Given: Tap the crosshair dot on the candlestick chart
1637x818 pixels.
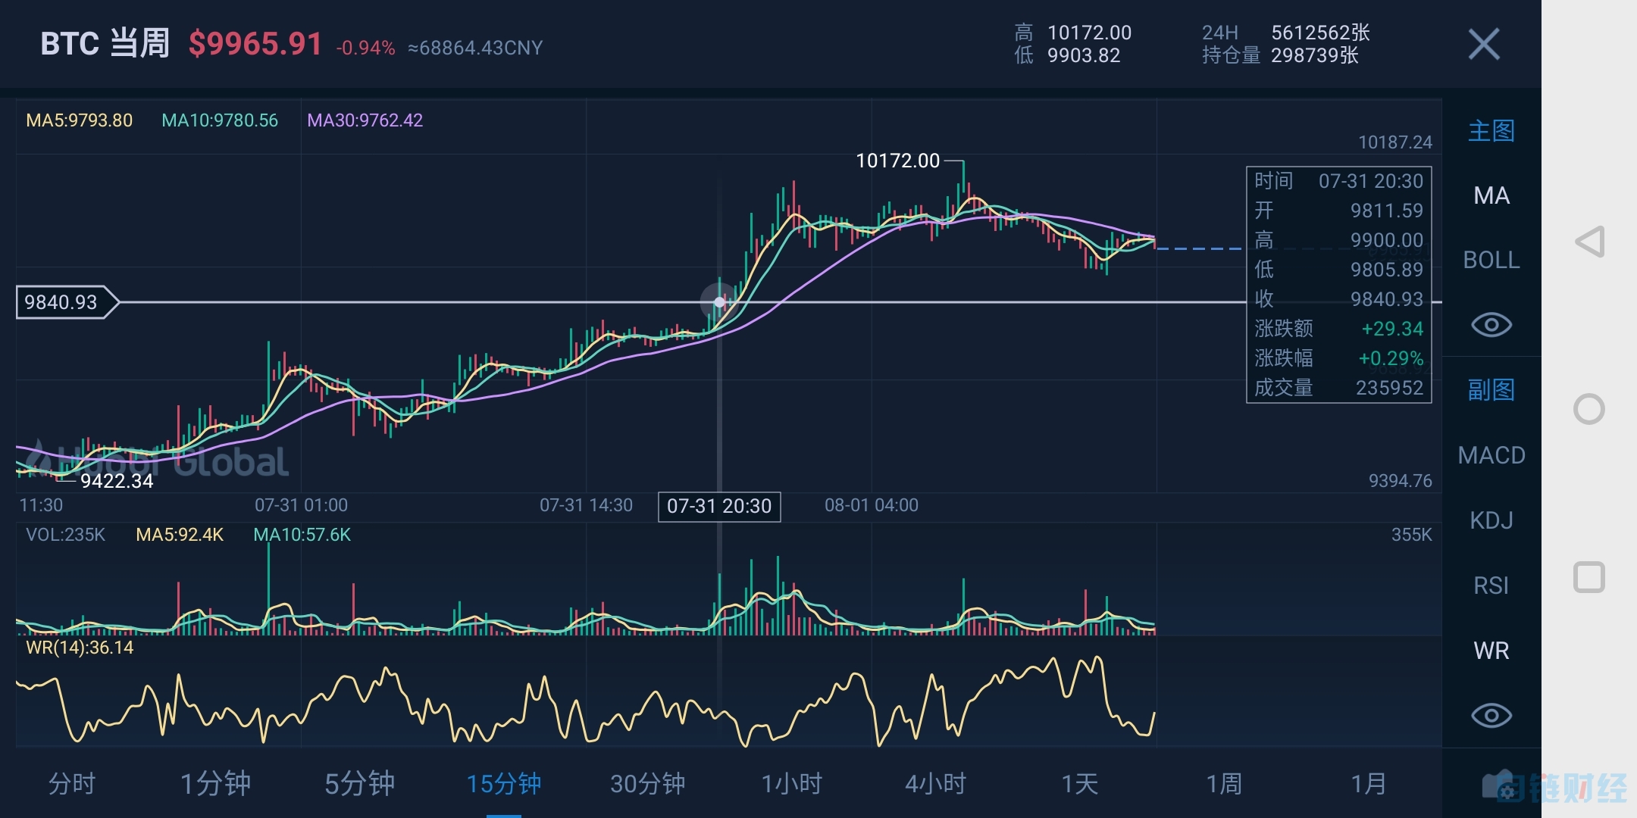Looking at the screenshot, I should click(x=719, y=302).
